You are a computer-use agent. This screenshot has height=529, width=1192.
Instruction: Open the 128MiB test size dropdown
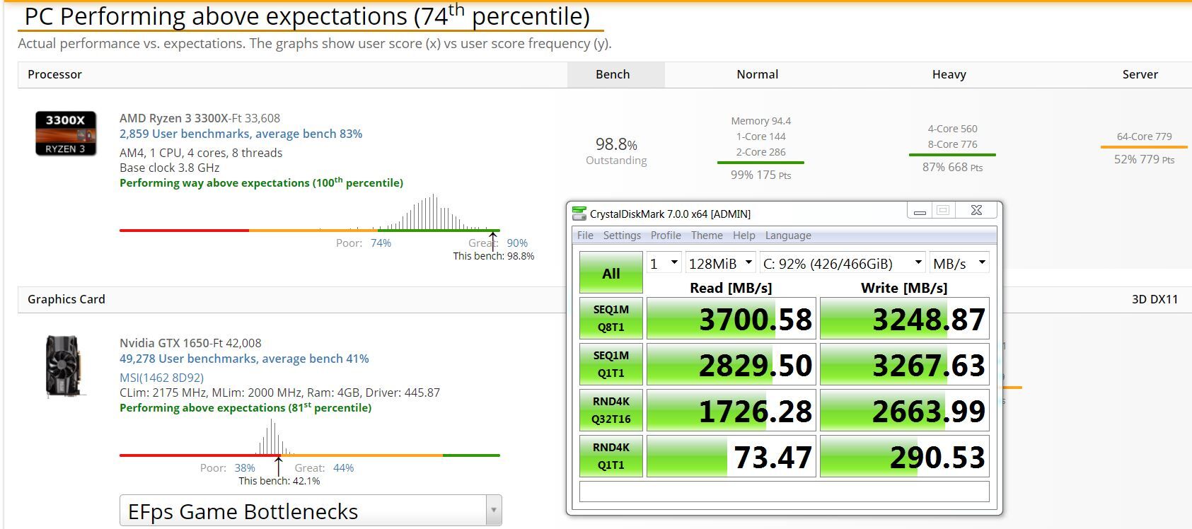721,264
